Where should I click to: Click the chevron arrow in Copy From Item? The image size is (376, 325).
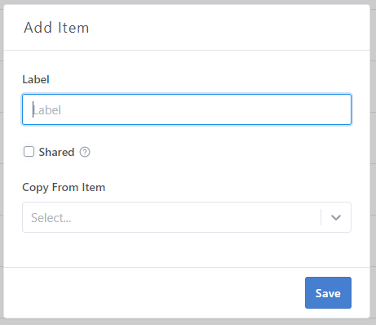336,217
